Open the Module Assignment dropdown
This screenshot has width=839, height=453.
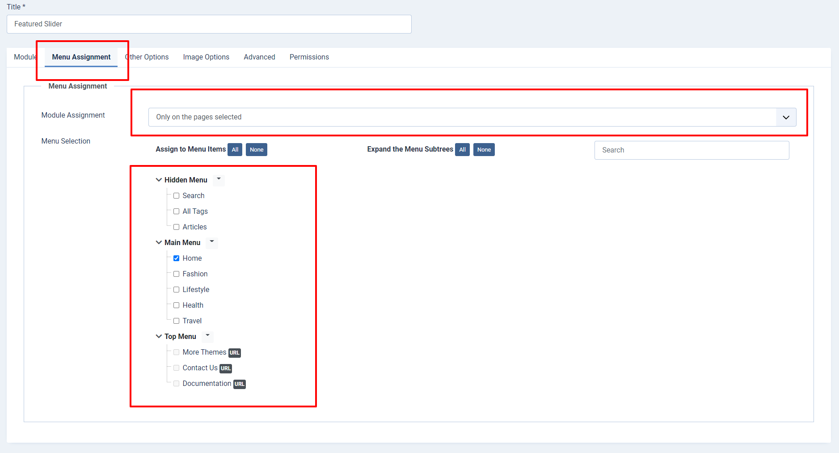[472, 117]
